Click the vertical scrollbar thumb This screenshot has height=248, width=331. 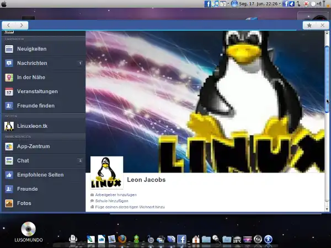coord(327,79)
